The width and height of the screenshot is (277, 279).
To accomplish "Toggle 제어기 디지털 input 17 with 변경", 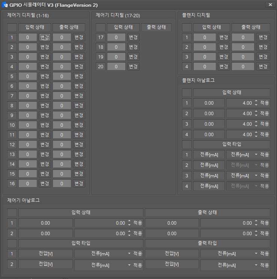I will point(133,37).
